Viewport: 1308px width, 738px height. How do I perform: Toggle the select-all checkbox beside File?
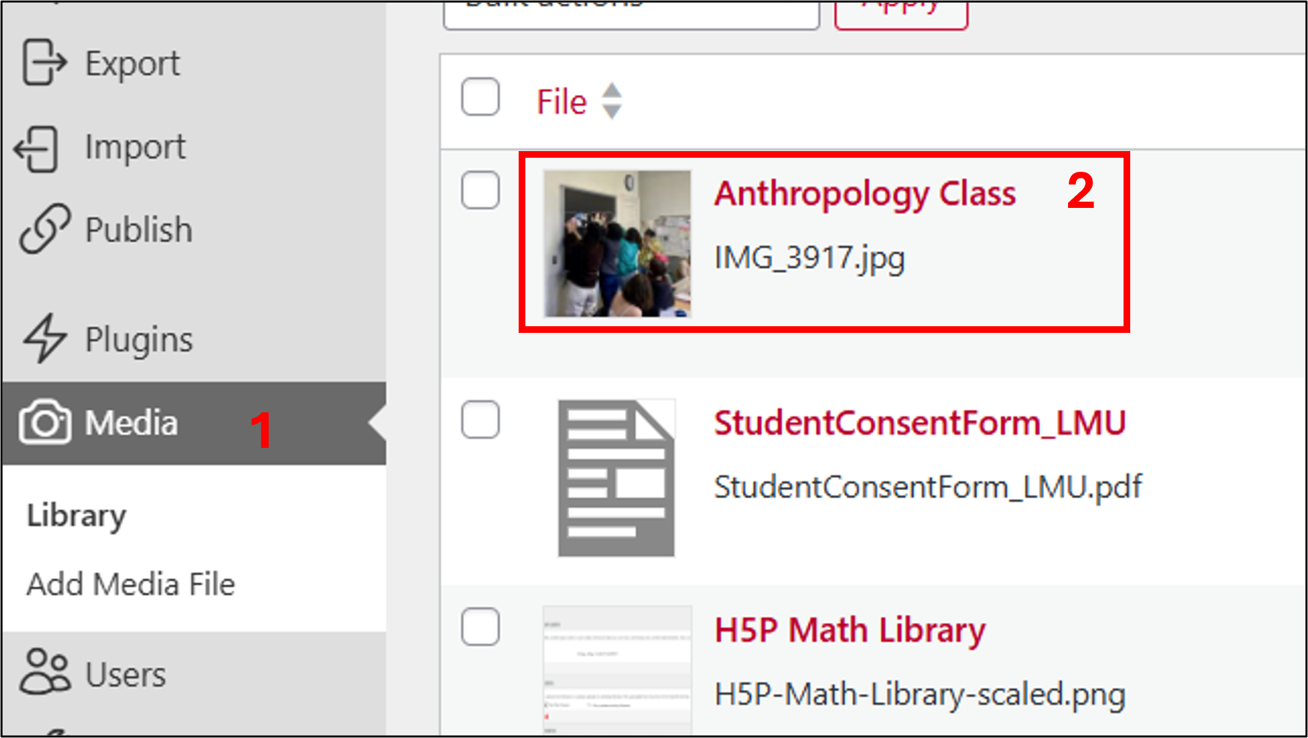coord(480,97)
